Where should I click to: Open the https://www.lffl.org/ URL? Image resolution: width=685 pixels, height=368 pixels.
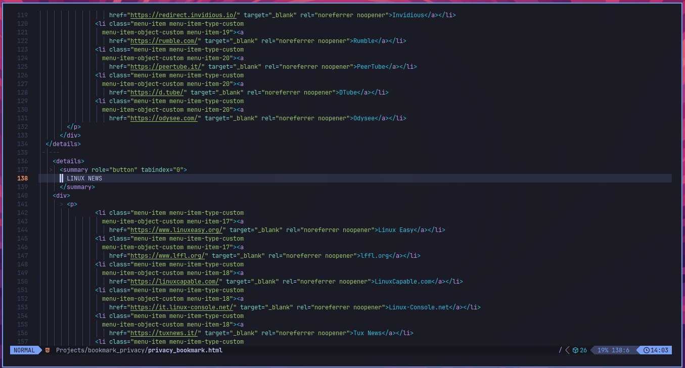(167, 256)
